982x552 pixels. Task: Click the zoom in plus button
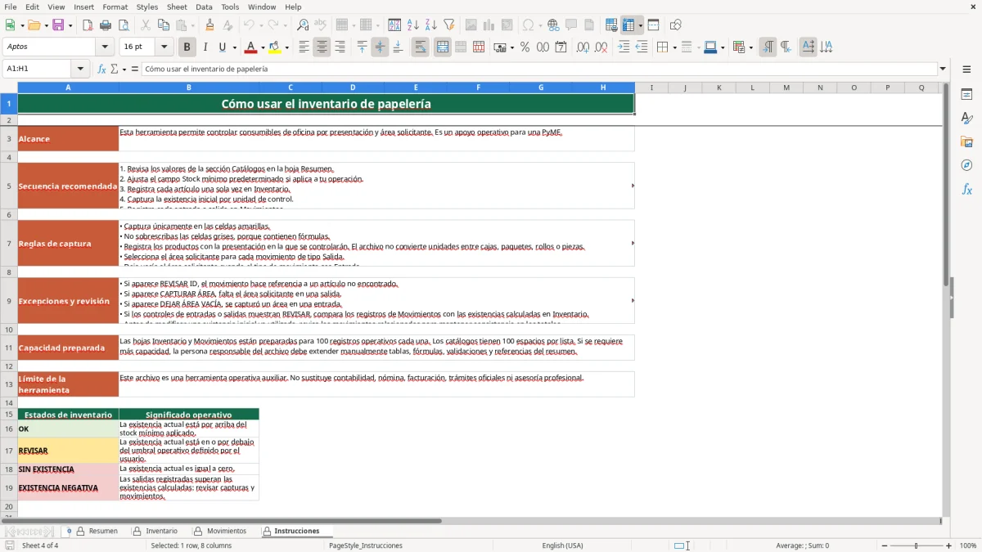(949, 545)
